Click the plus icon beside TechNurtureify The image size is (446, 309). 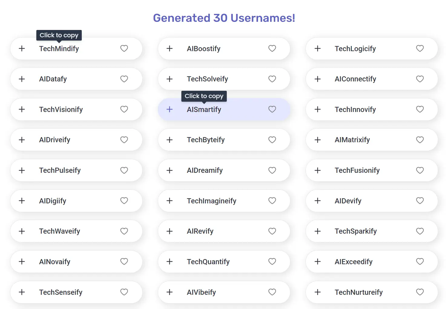tap(317, 292)
